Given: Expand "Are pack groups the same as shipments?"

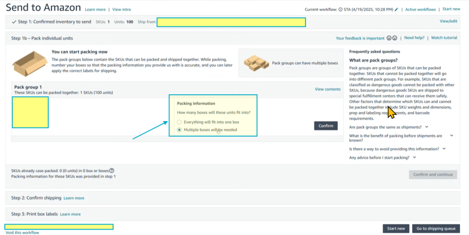Looking at the screenshot, I should pyautogui.click(x=427, y=127).
